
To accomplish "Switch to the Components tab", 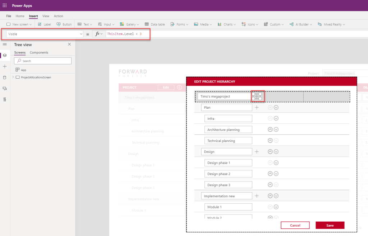I will coord(39,52).
